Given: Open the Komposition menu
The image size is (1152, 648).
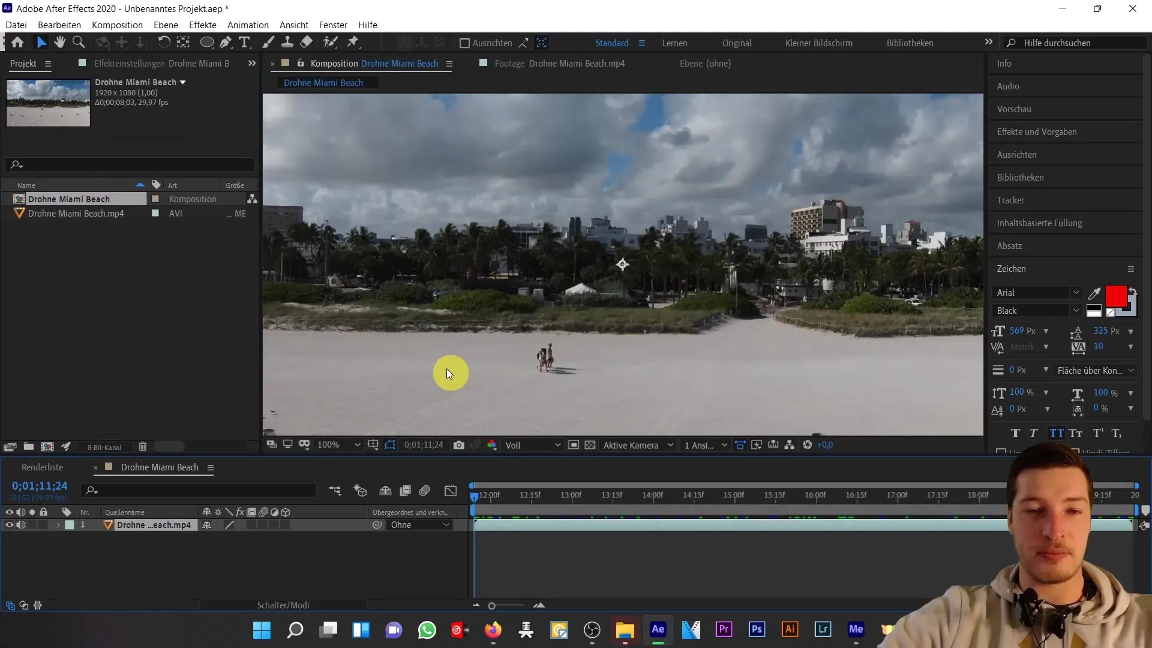Looking at the screenshot, I should pos(117,25).
